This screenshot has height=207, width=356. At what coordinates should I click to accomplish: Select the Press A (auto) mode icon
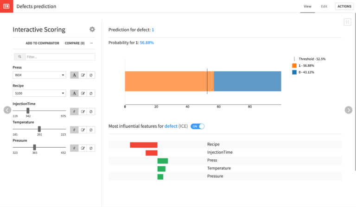[x=74, y=75]
